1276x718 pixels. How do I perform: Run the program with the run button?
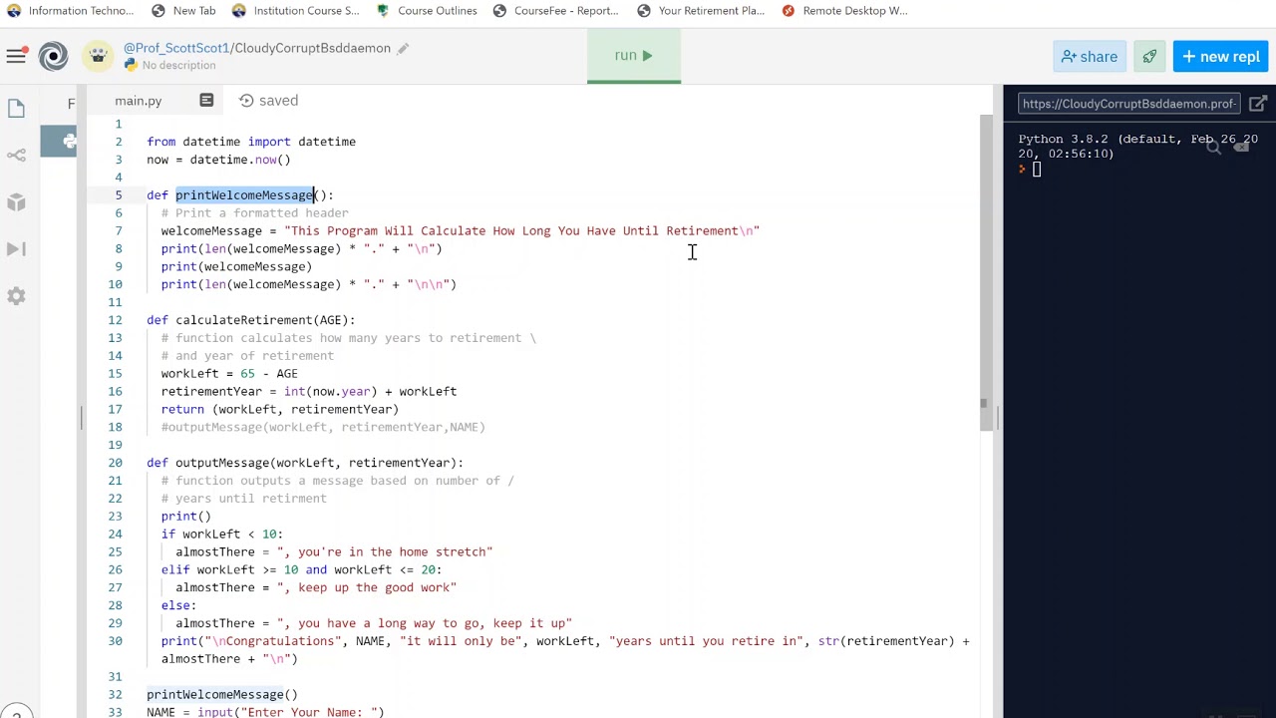tap(633, 56)
